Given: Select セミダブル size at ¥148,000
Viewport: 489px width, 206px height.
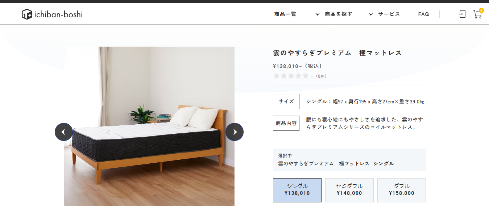Looking at the screenshot, I should coord(349,190).
